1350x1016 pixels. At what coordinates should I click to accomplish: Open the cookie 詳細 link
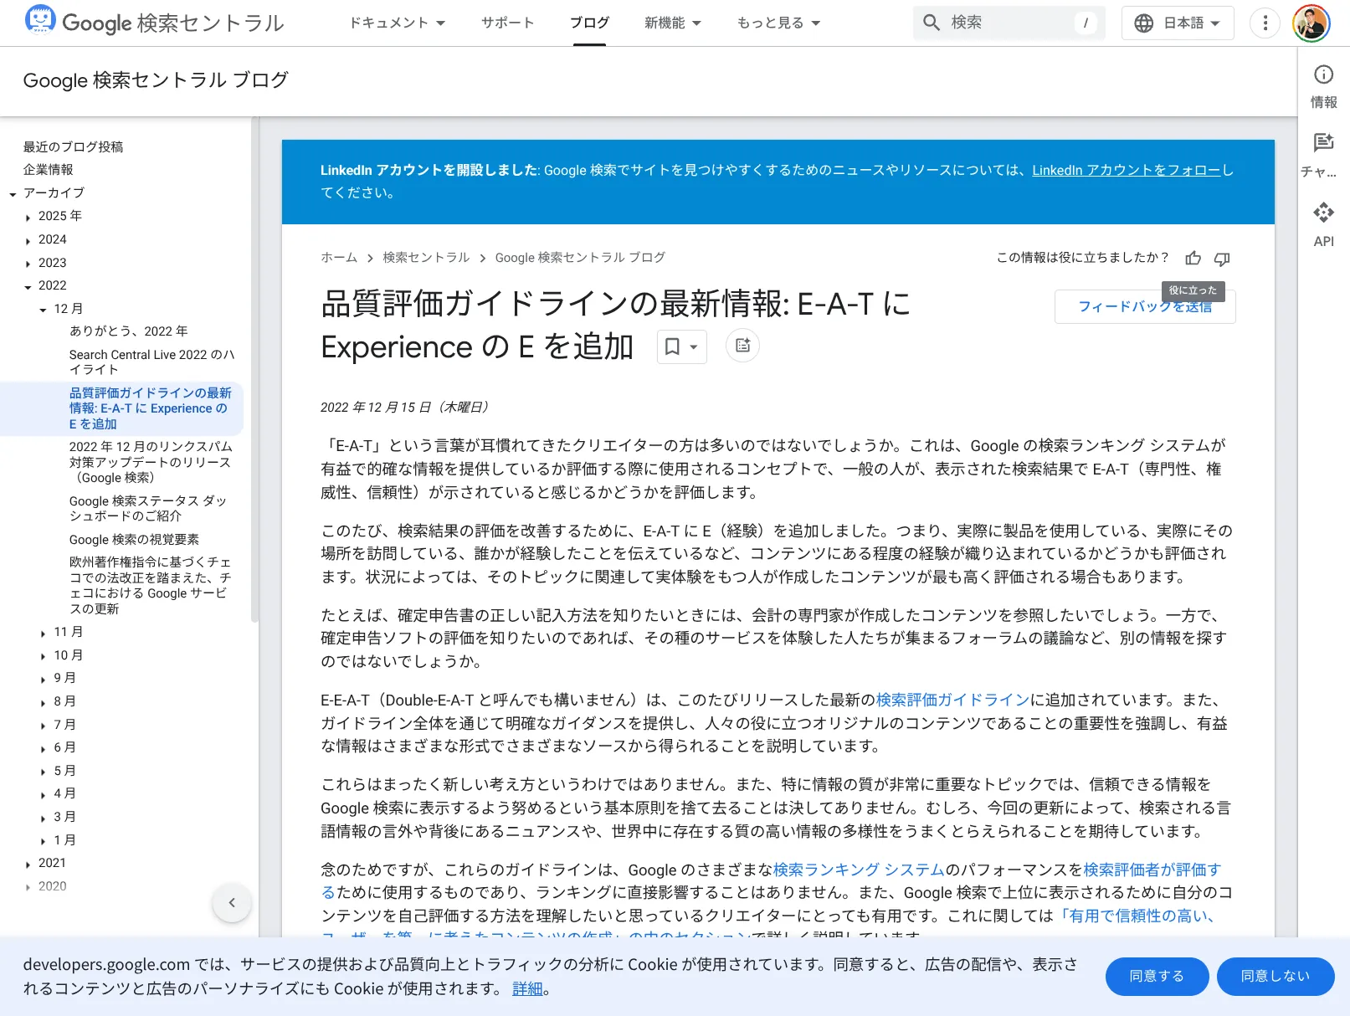tap(527, 989)
